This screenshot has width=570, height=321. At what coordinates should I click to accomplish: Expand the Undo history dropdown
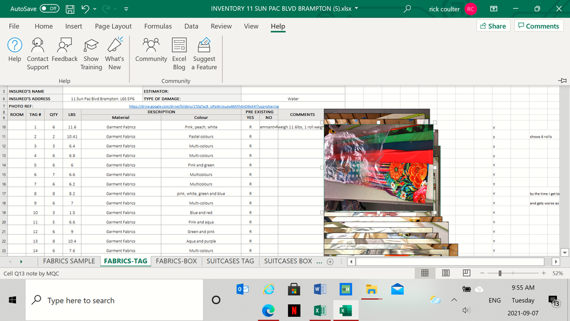[95, 9]
